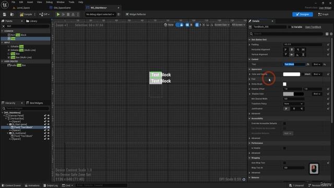The image size is (334, 188).
Task: Select Rich Text Block in the palette
Action: (x=18, y=35)
